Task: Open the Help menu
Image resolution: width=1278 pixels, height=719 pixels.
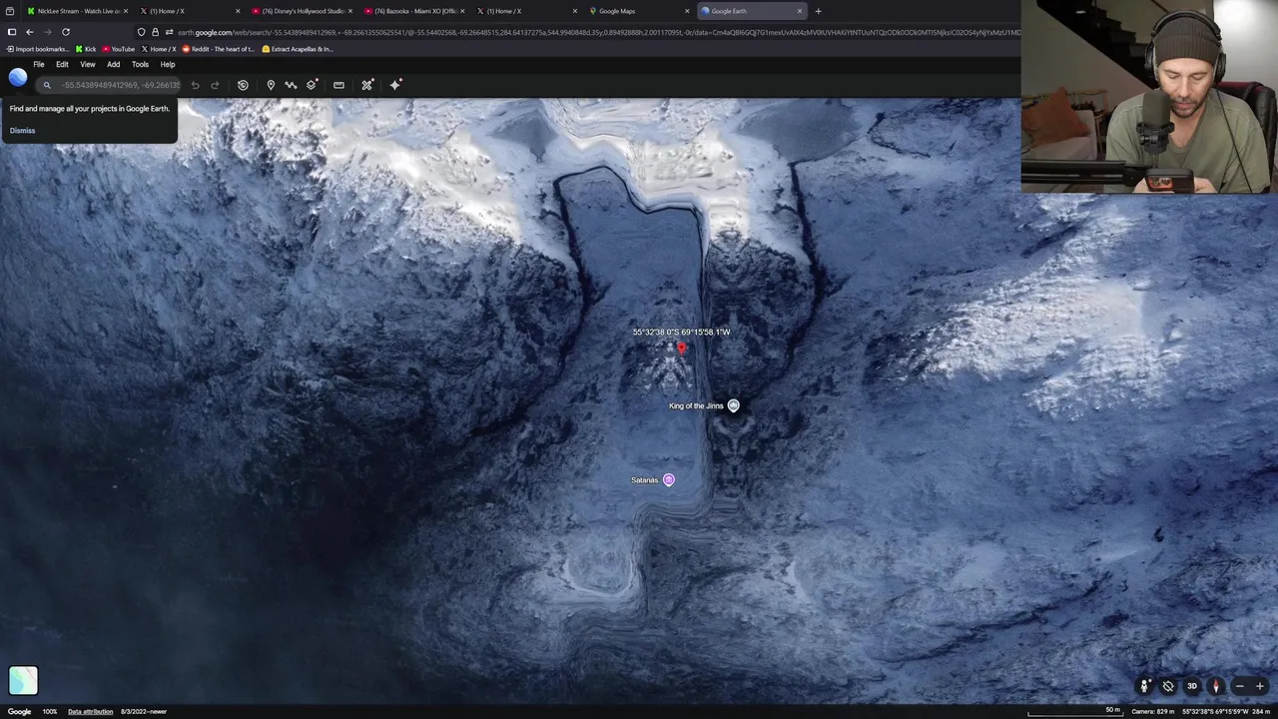Action: point(168,65)
